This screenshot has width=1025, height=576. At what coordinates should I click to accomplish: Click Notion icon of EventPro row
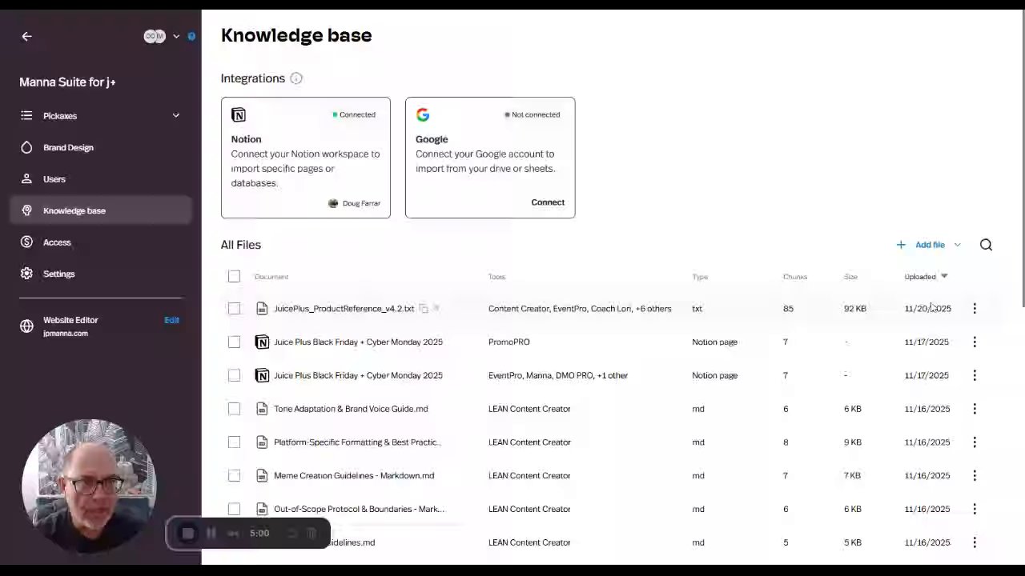262,375
